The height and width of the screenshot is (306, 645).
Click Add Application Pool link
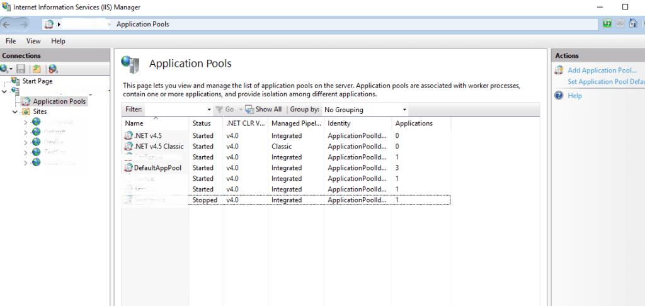click(x=602, y=71)
